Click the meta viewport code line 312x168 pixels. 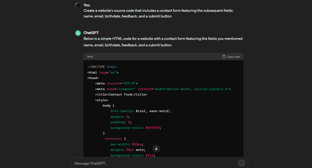[x=163, y=89]
